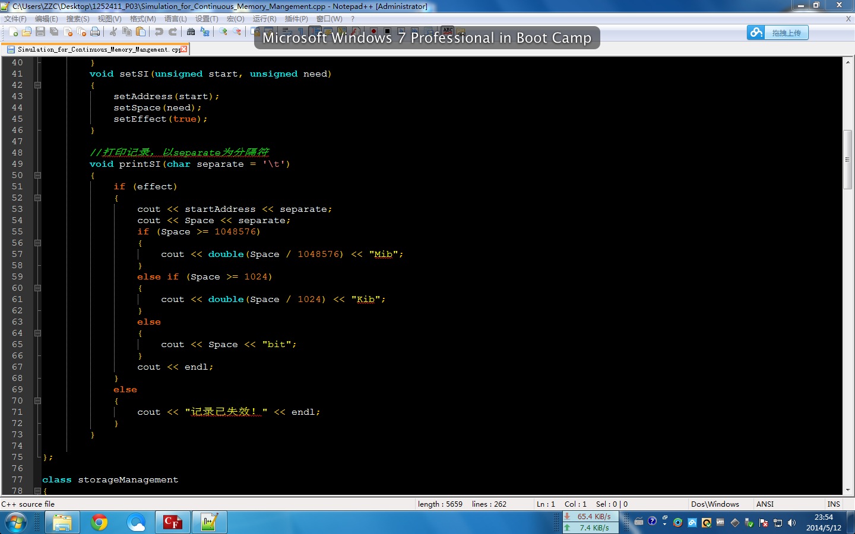Click the 'class storageManagement' code text
This screenshot has height=534, width=855.
(110, 479)
